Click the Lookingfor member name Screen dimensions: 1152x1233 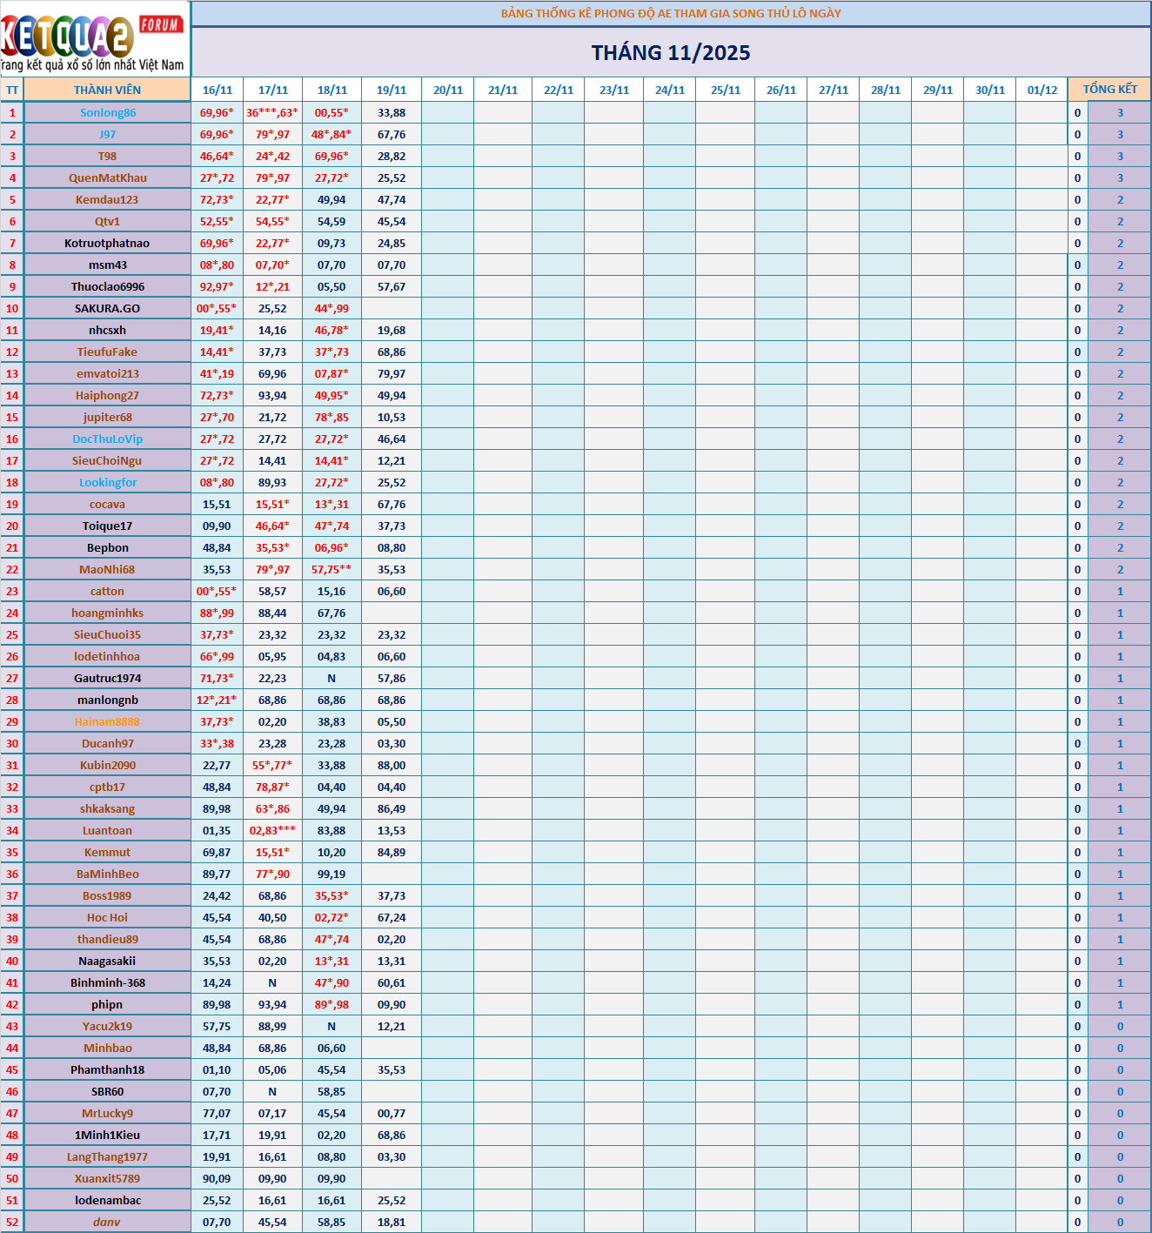(107, 482)
